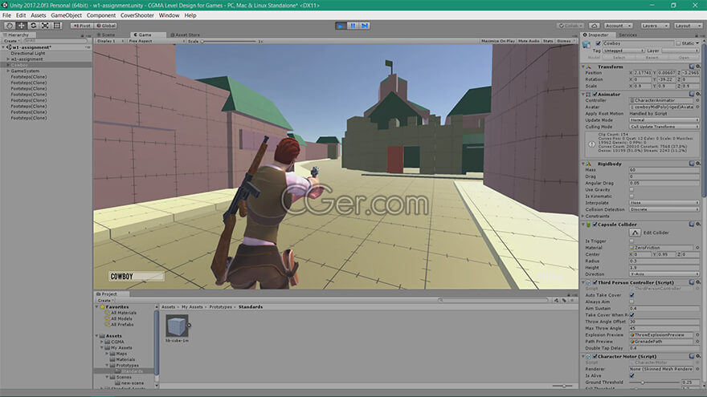Switch to the Services tab

[627, 34]
